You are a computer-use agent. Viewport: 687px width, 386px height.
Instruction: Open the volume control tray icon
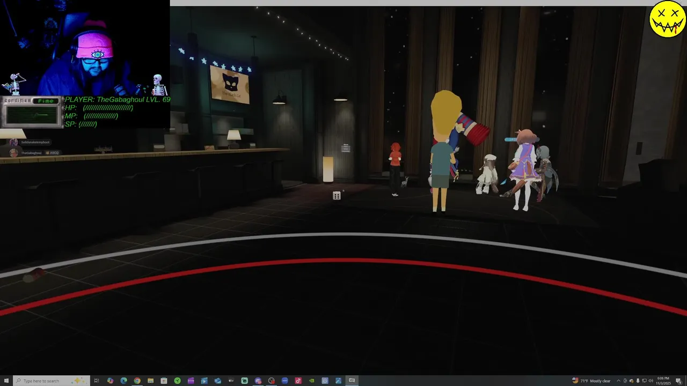click(651, 381)
